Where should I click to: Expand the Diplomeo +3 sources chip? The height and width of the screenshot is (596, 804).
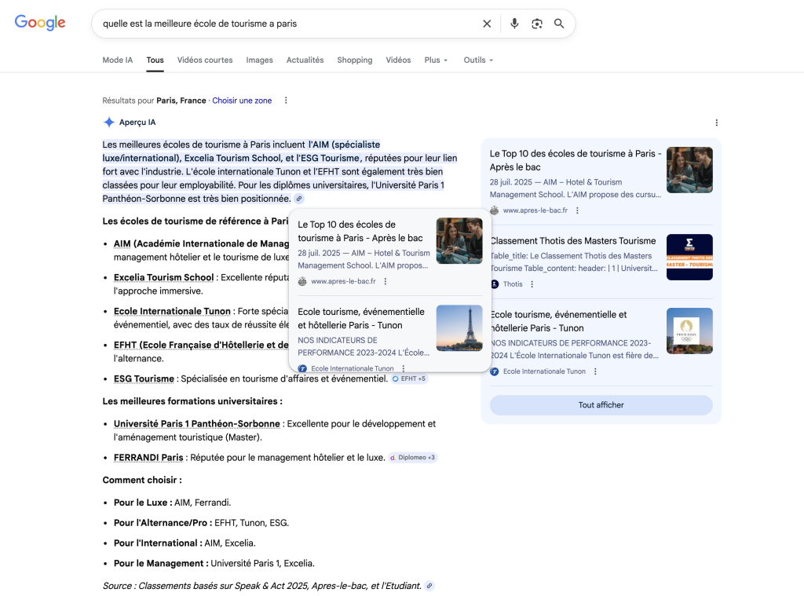[x=412, y=457]
